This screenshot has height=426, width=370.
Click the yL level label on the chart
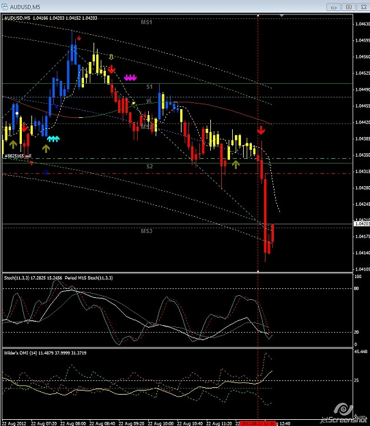click(x=149, y=100)
